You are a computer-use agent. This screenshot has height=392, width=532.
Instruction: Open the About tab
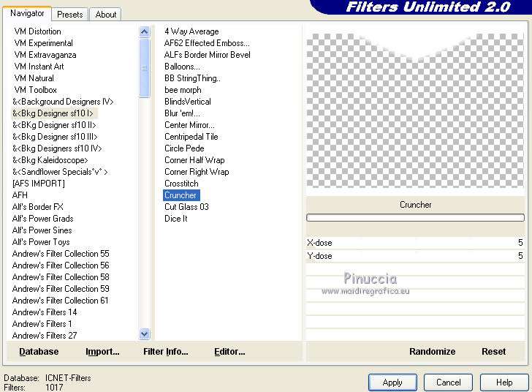point(105,15)
